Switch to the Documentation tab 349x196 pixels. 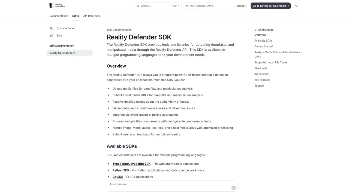click(59, 16)
